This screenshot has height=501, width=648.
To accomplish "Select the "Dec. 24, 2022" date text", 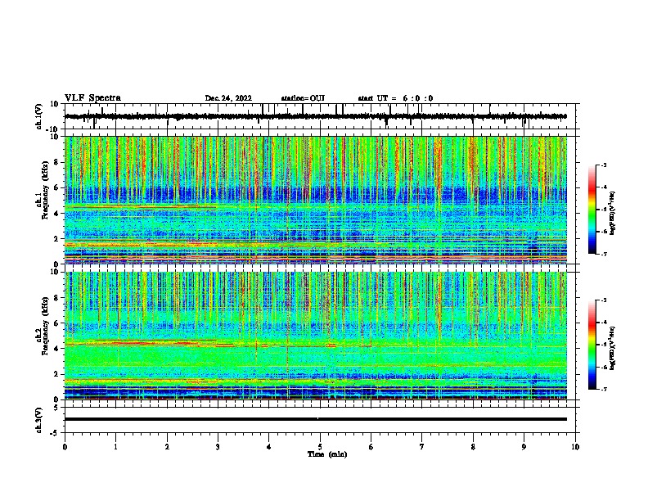I will [228, 98].
